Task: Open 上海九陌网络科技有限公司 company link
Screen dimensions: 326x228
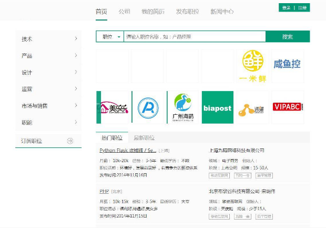Action: 237,151
